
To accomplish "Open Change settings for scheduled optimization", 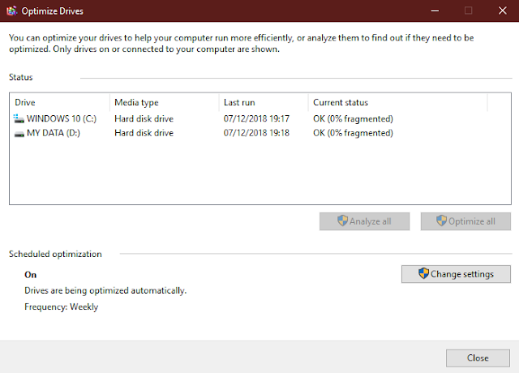I will 456,274.
